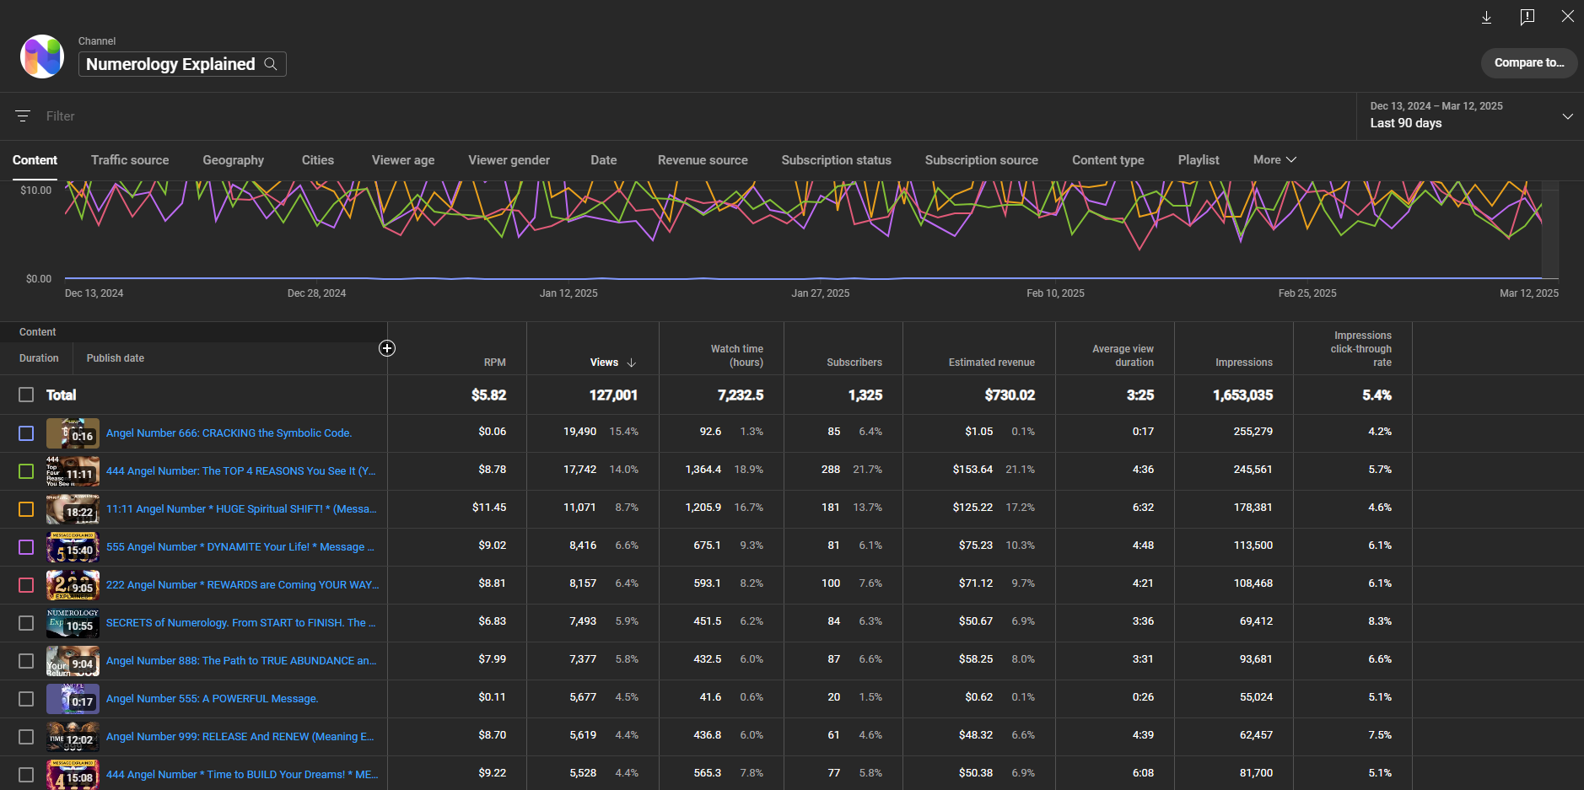This screenshot has height=790, width=1584.
Task: Click the 11:11 duration 444 video thumbnail
Action: 73,471
